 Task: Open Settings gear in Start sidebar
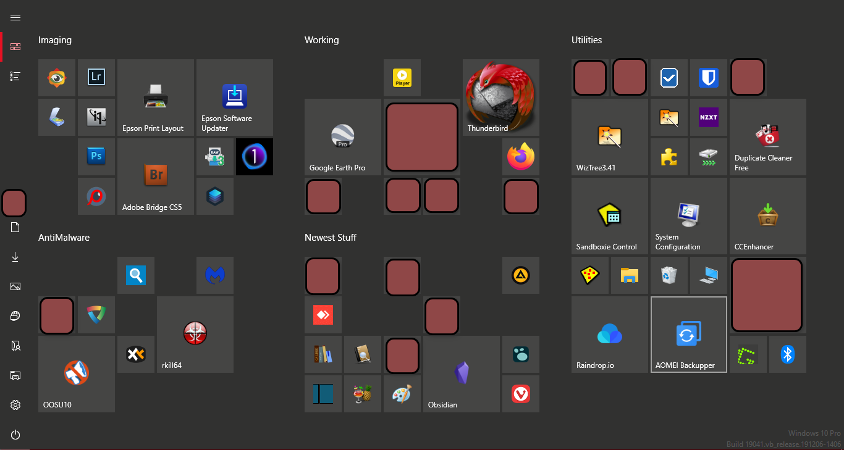coord(15,405)
